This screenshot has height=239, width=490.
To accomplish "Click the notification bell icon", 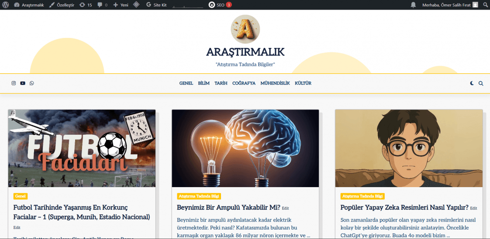I will tap(414, 5).
